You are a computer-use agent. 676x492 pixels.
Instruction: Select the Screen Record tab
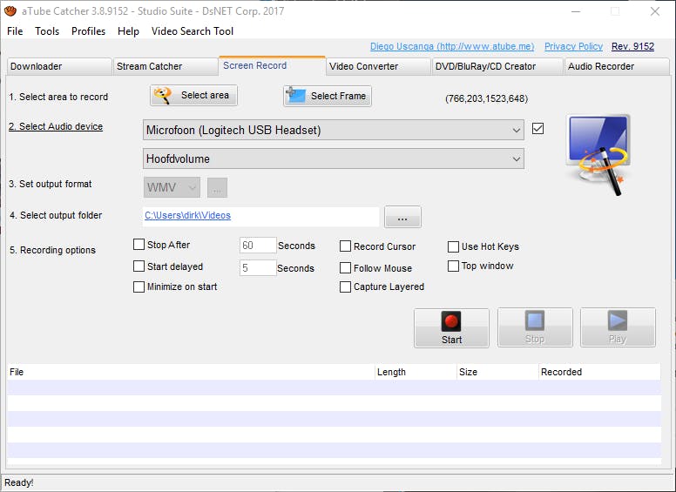tap(272, 65)
